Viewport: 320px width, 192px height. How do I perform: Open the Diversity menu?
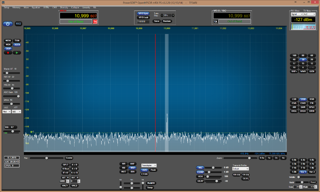(x=64, y=8)
